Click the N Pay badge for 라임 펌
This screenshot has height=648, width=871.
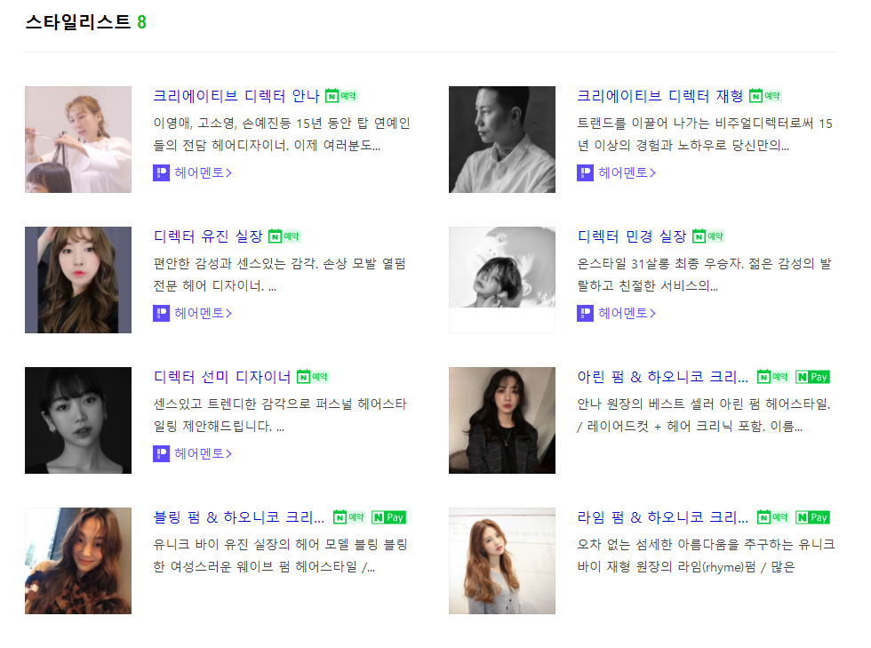click(x=812, y=517)
